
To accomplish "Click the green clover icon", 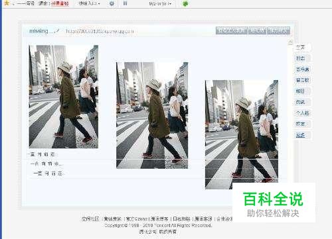I will [185, 3].
